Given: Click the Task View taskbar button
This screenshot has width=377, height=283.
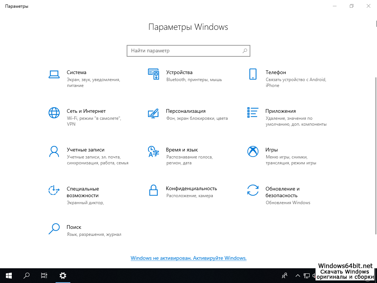Looking at the screenshot, I should pyautogui.click(x=44, y=275).
